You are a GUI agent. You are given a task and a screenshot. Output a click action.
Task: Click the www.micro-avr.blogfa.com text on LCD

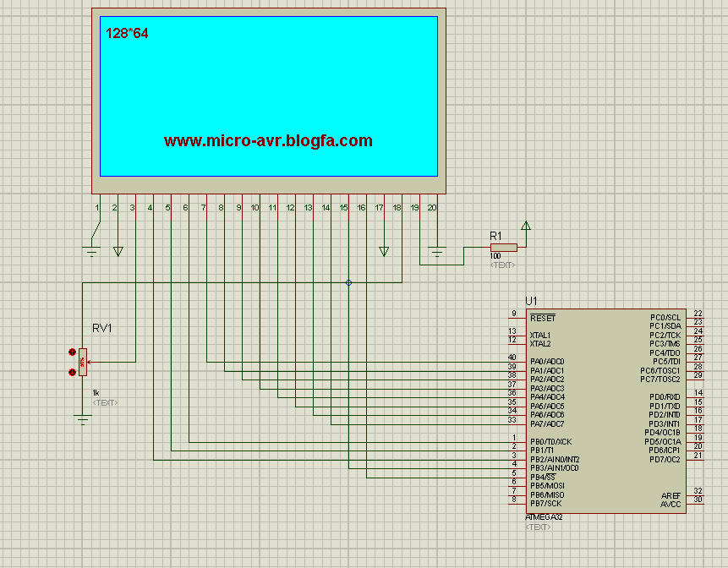(x=268, y=141)
